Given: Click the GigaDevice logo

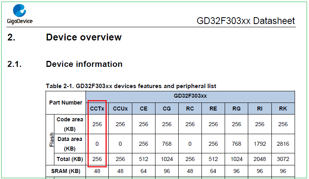Looking at the screenshot, I should click(20, 14).
